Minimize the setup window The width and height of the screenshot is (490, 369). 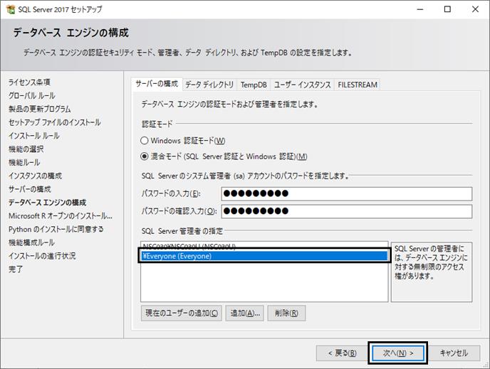coord(420,9)
